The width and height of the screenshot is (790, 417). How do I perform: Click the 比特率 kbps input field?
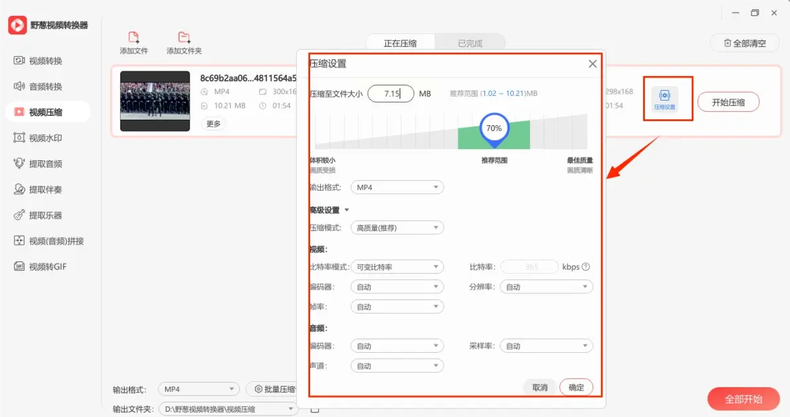[529, 267]
